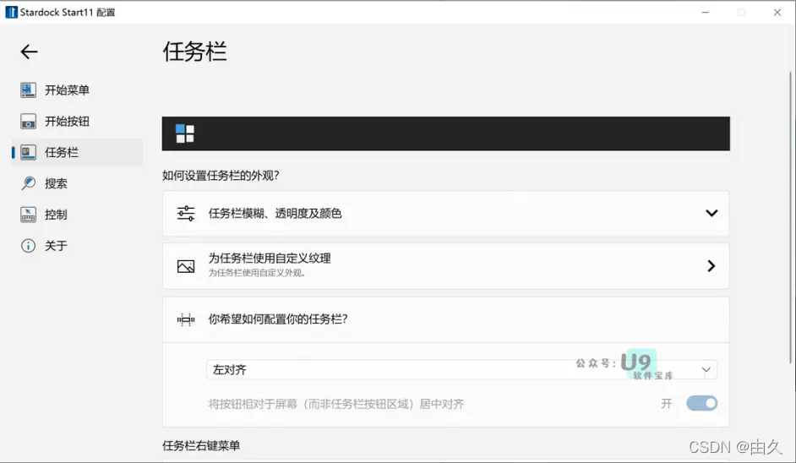Open the 关于 section

77,246
